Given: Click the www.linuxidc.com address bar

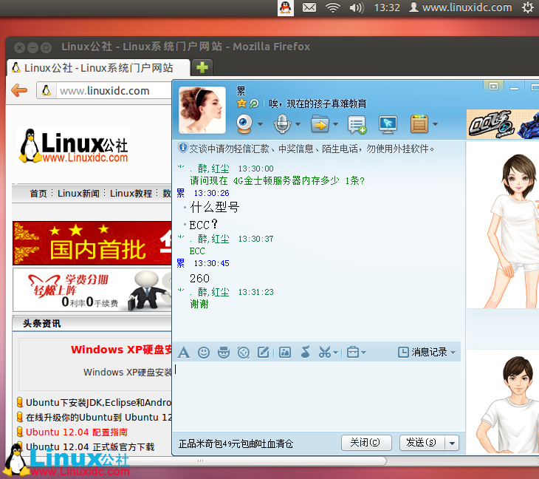Looking at the screenshot, I should tap(114, 91).
